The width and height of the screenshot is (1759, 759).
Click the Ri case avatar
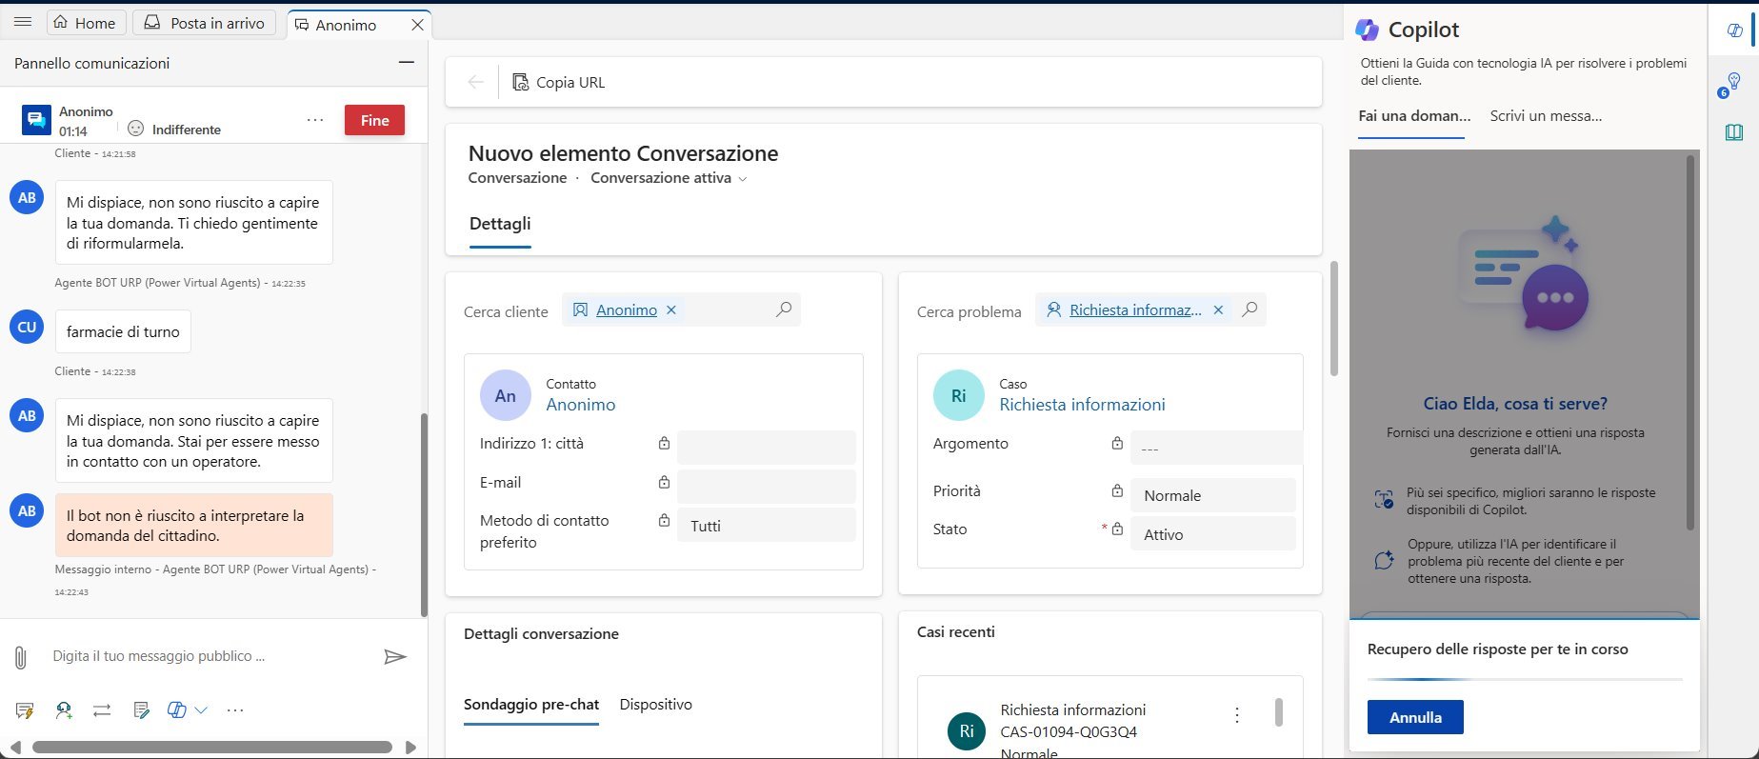[x=959, y=395]
